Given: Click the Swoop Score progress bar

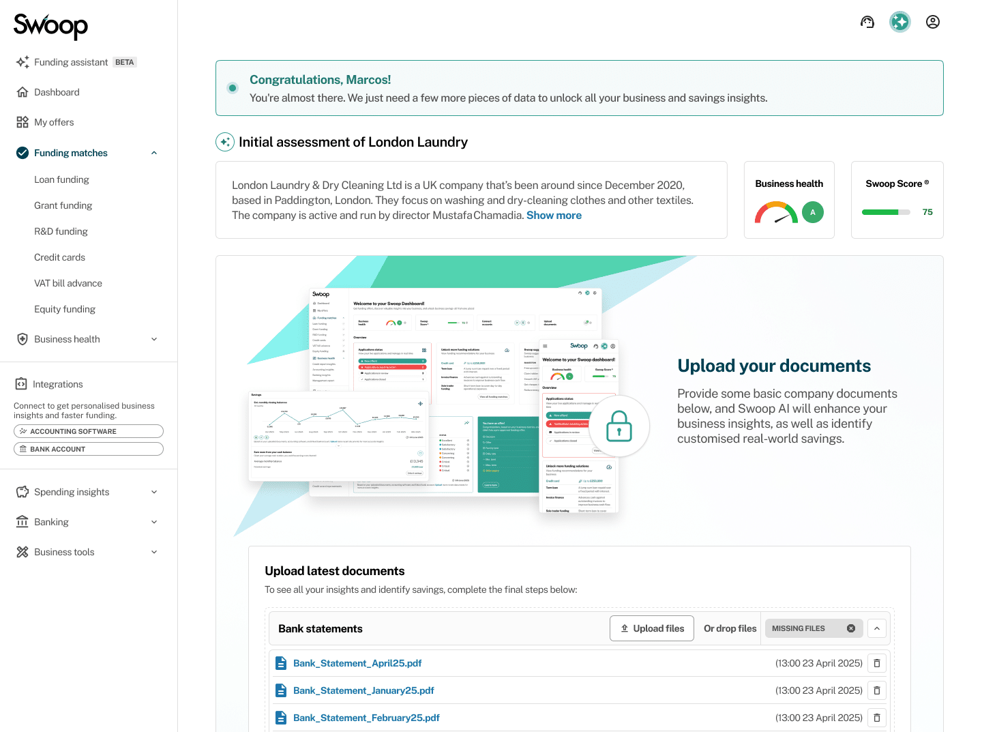Looking at the screenshot, I should click(x=885, y=212).
